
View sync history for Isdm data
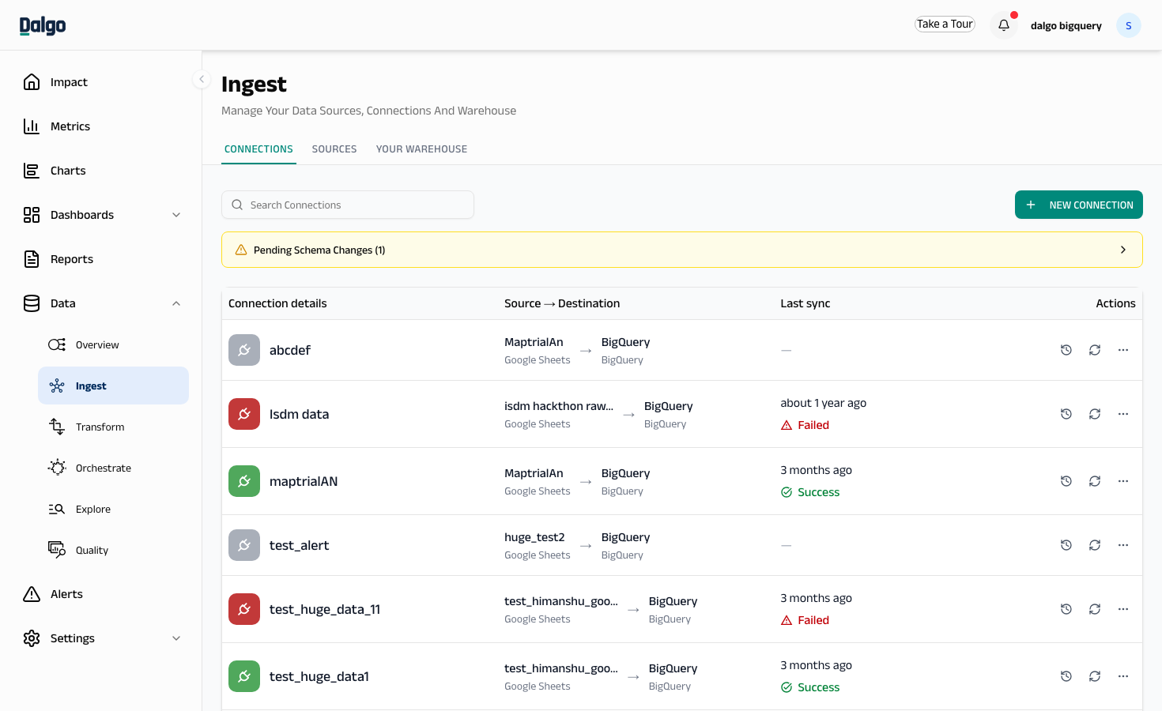point(1066,414)
